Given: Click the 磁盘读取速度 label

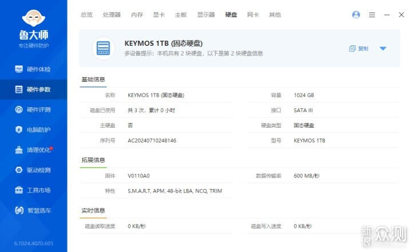Looking at the screenshot, I should pyautogui.click(x=100, y=226).
